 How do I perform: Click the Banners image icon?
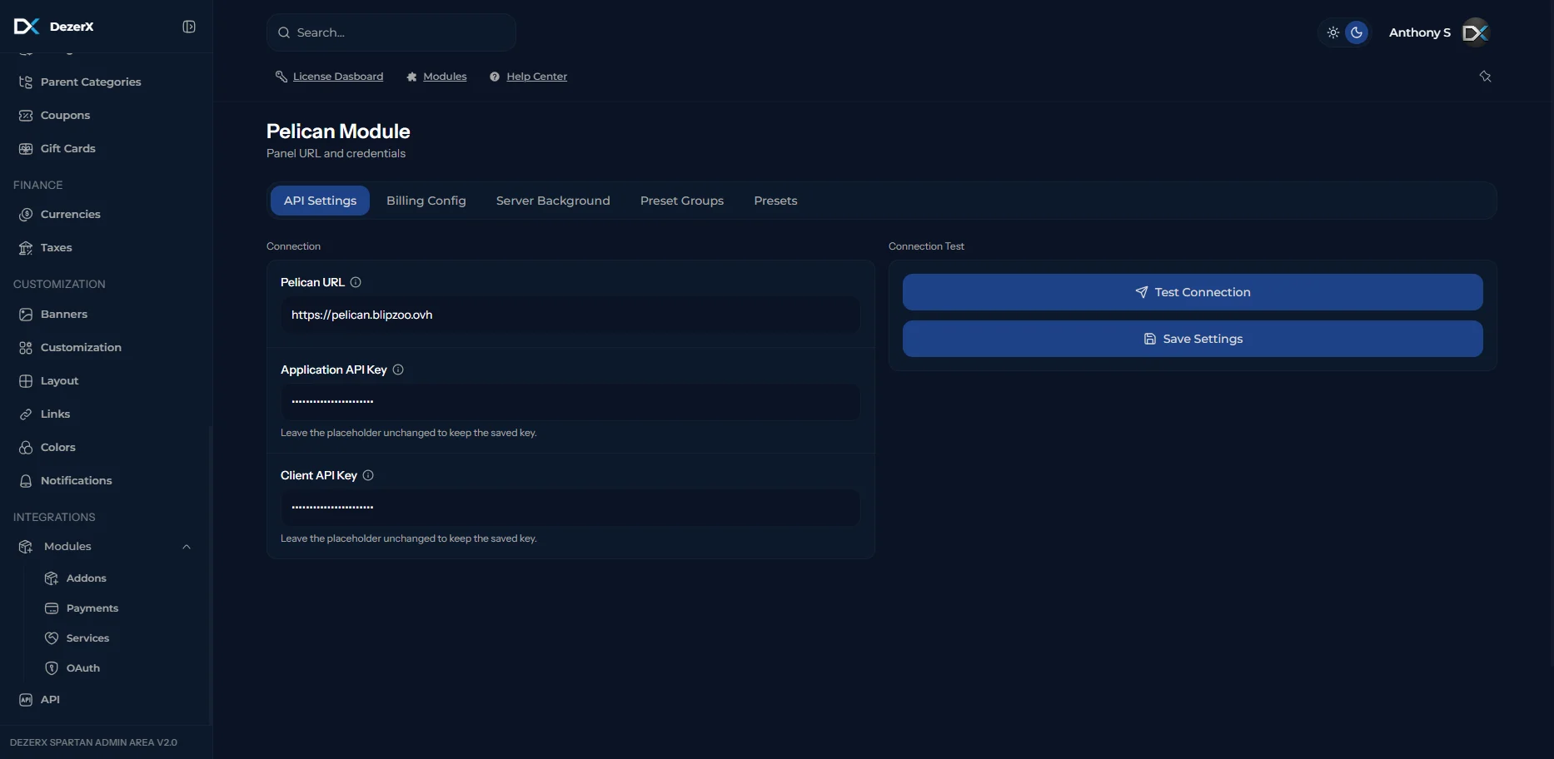(26, 314)
